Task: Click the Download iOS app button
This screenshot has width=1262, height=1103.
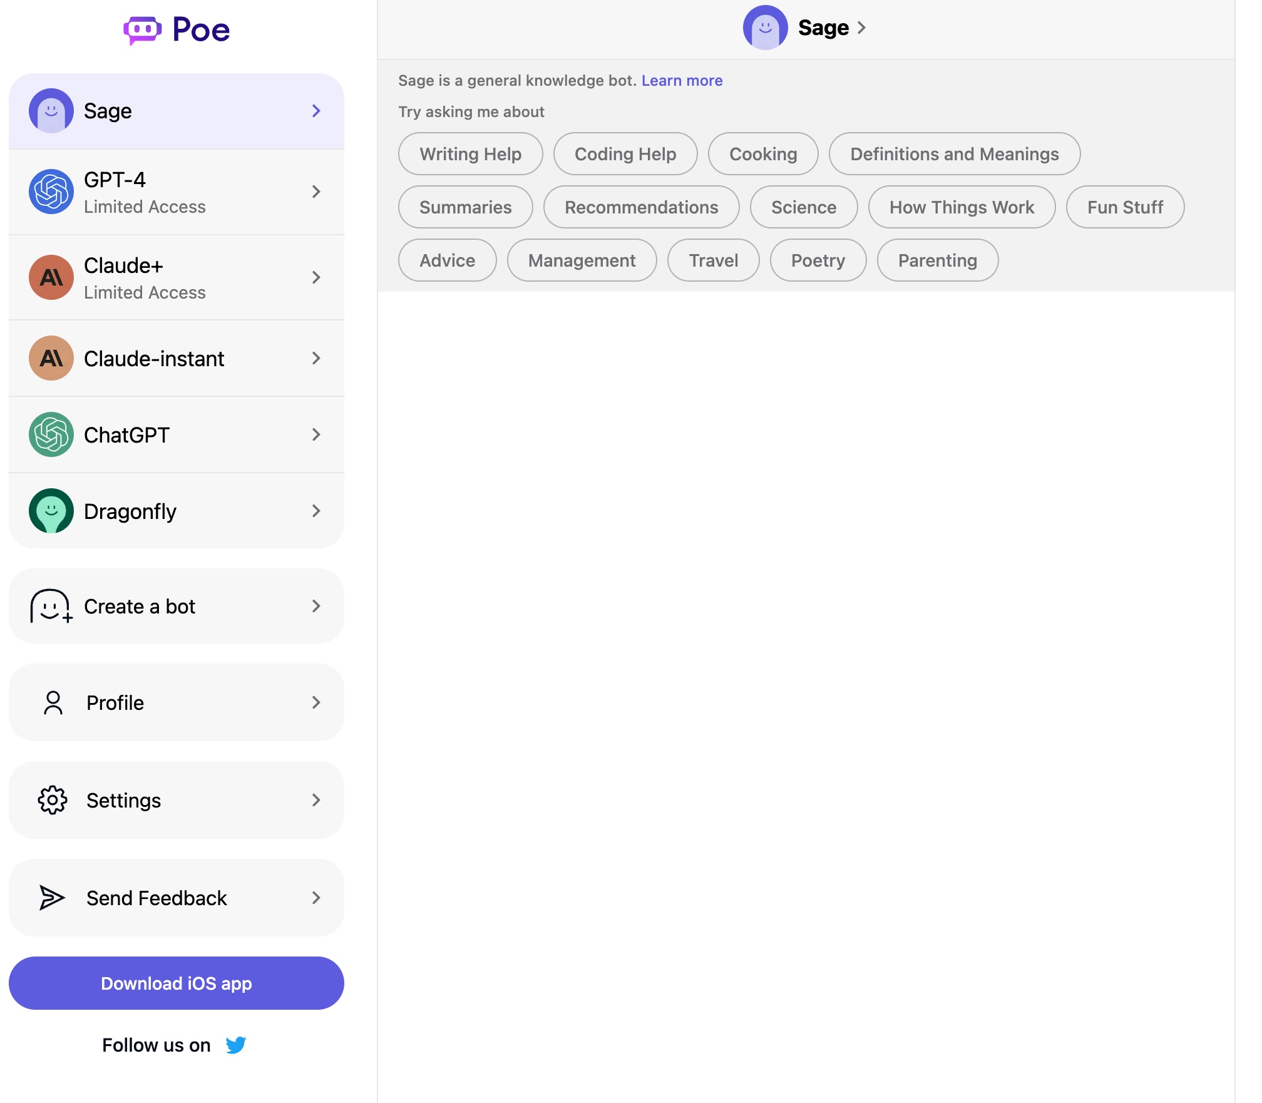Action: pyautogui.click(x=177, y=983)
